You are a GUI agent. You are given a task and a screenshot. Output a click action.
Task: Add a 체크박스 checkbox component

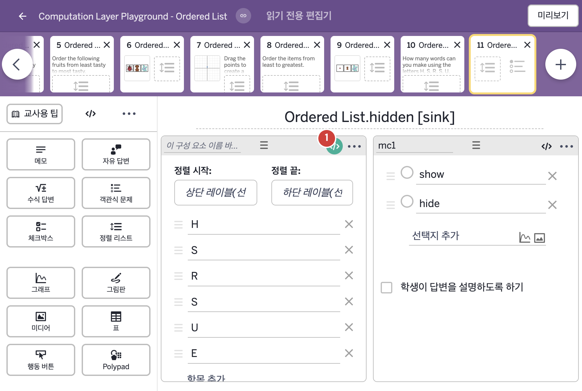[41, 231]
